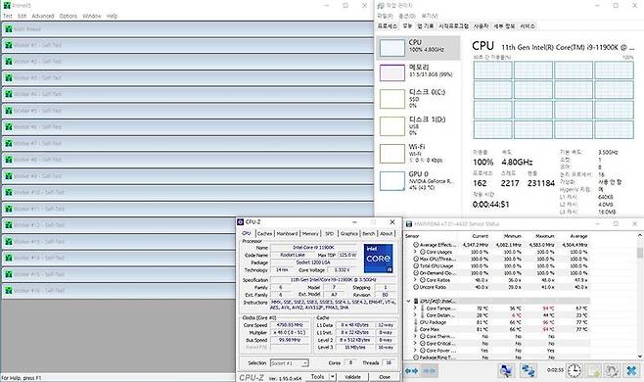Click HWiNFO Current column header
The width and height of the screenshot is (644, 382).
481,236
